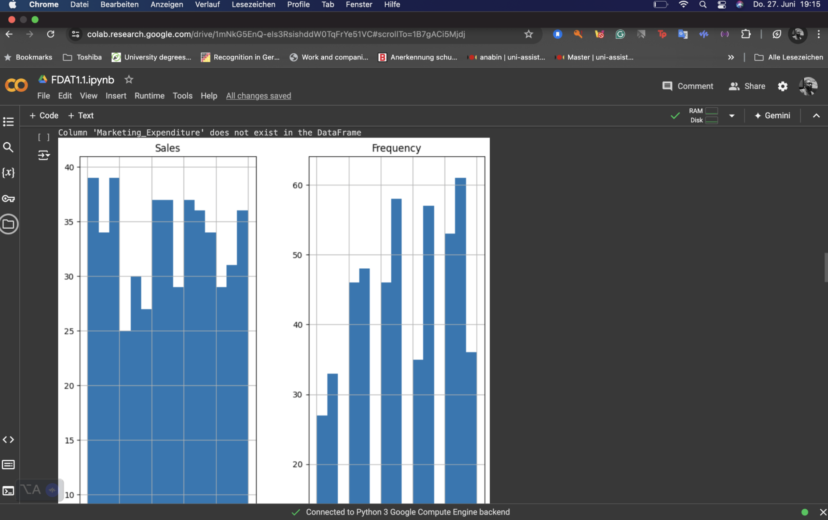Open the Insert menu
Screen dimensions: 828x520
point(116,96)
